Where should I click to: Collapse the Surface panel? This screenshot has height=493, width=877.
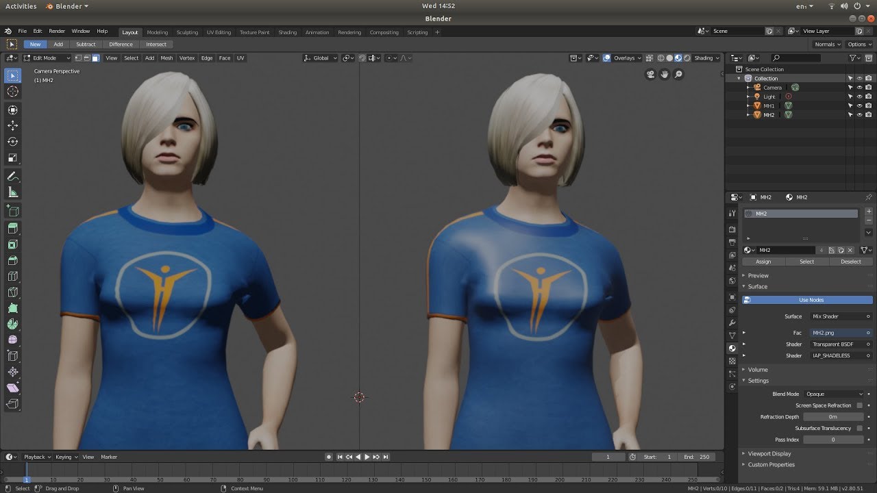point(758,286)
